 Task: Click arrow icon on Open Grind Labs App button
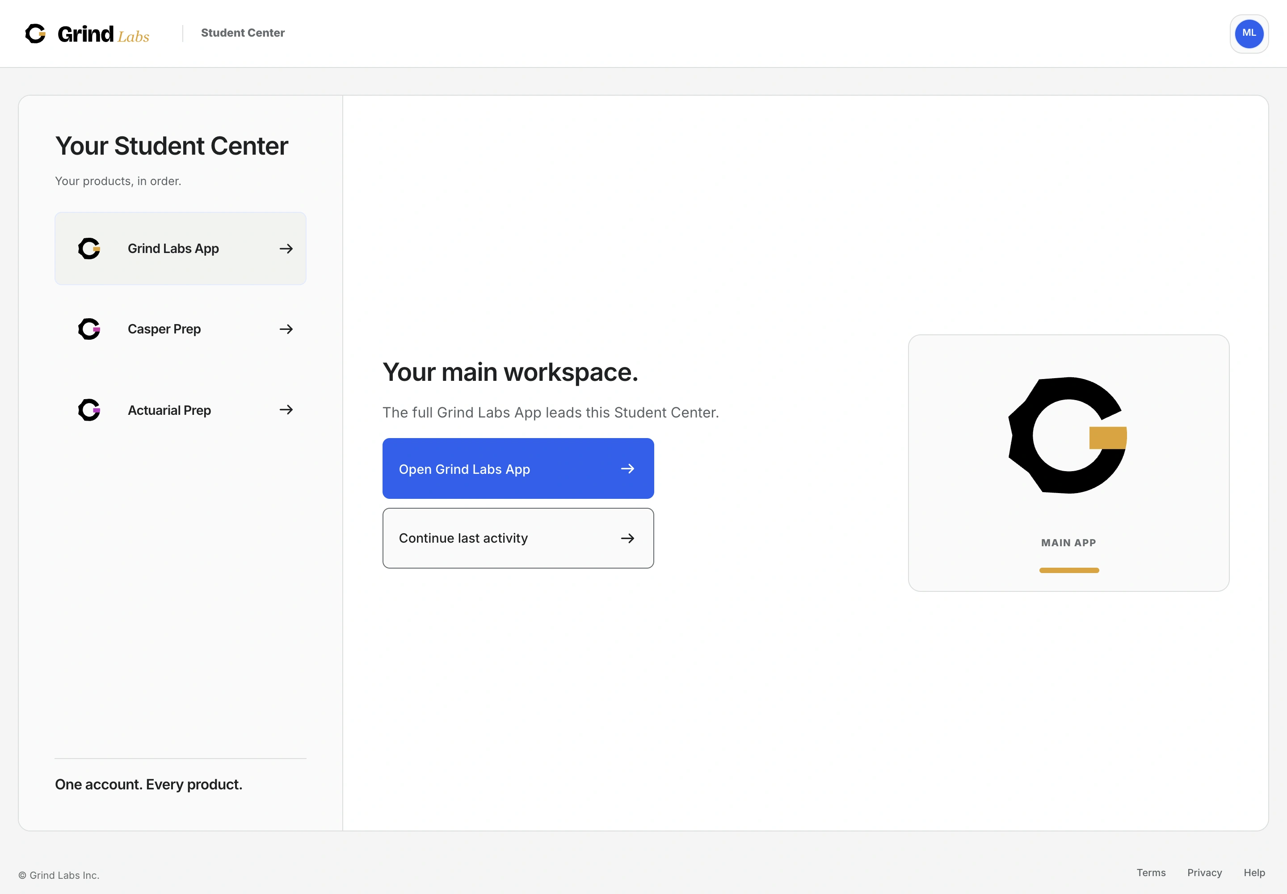(628, 469)
